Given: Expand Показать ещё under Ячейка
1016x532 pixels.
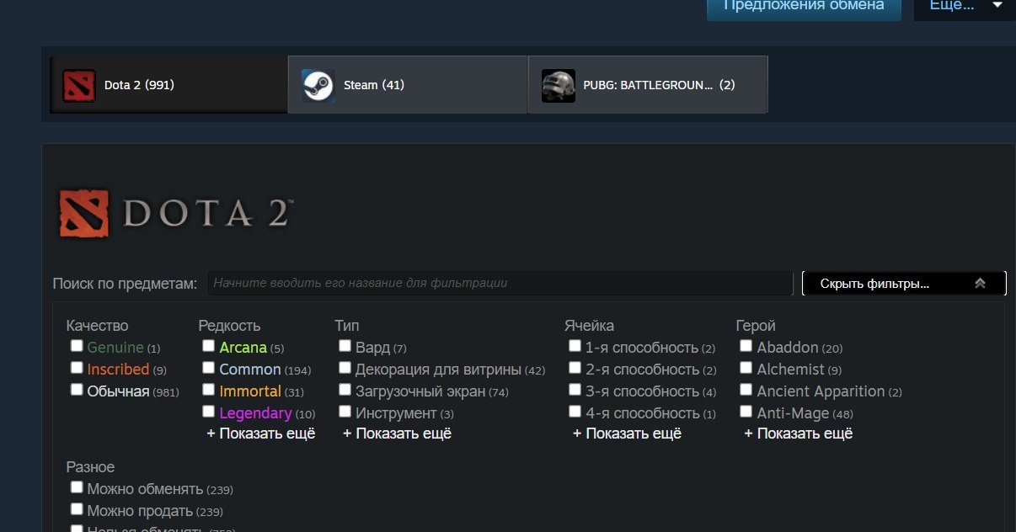Looking at the screenshot, I should [627, 434].
